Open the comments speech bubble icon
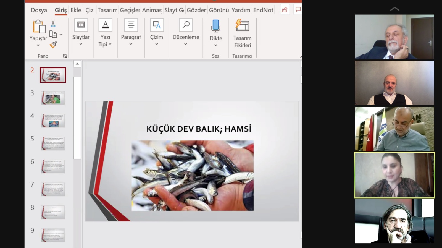 (298, 10)
